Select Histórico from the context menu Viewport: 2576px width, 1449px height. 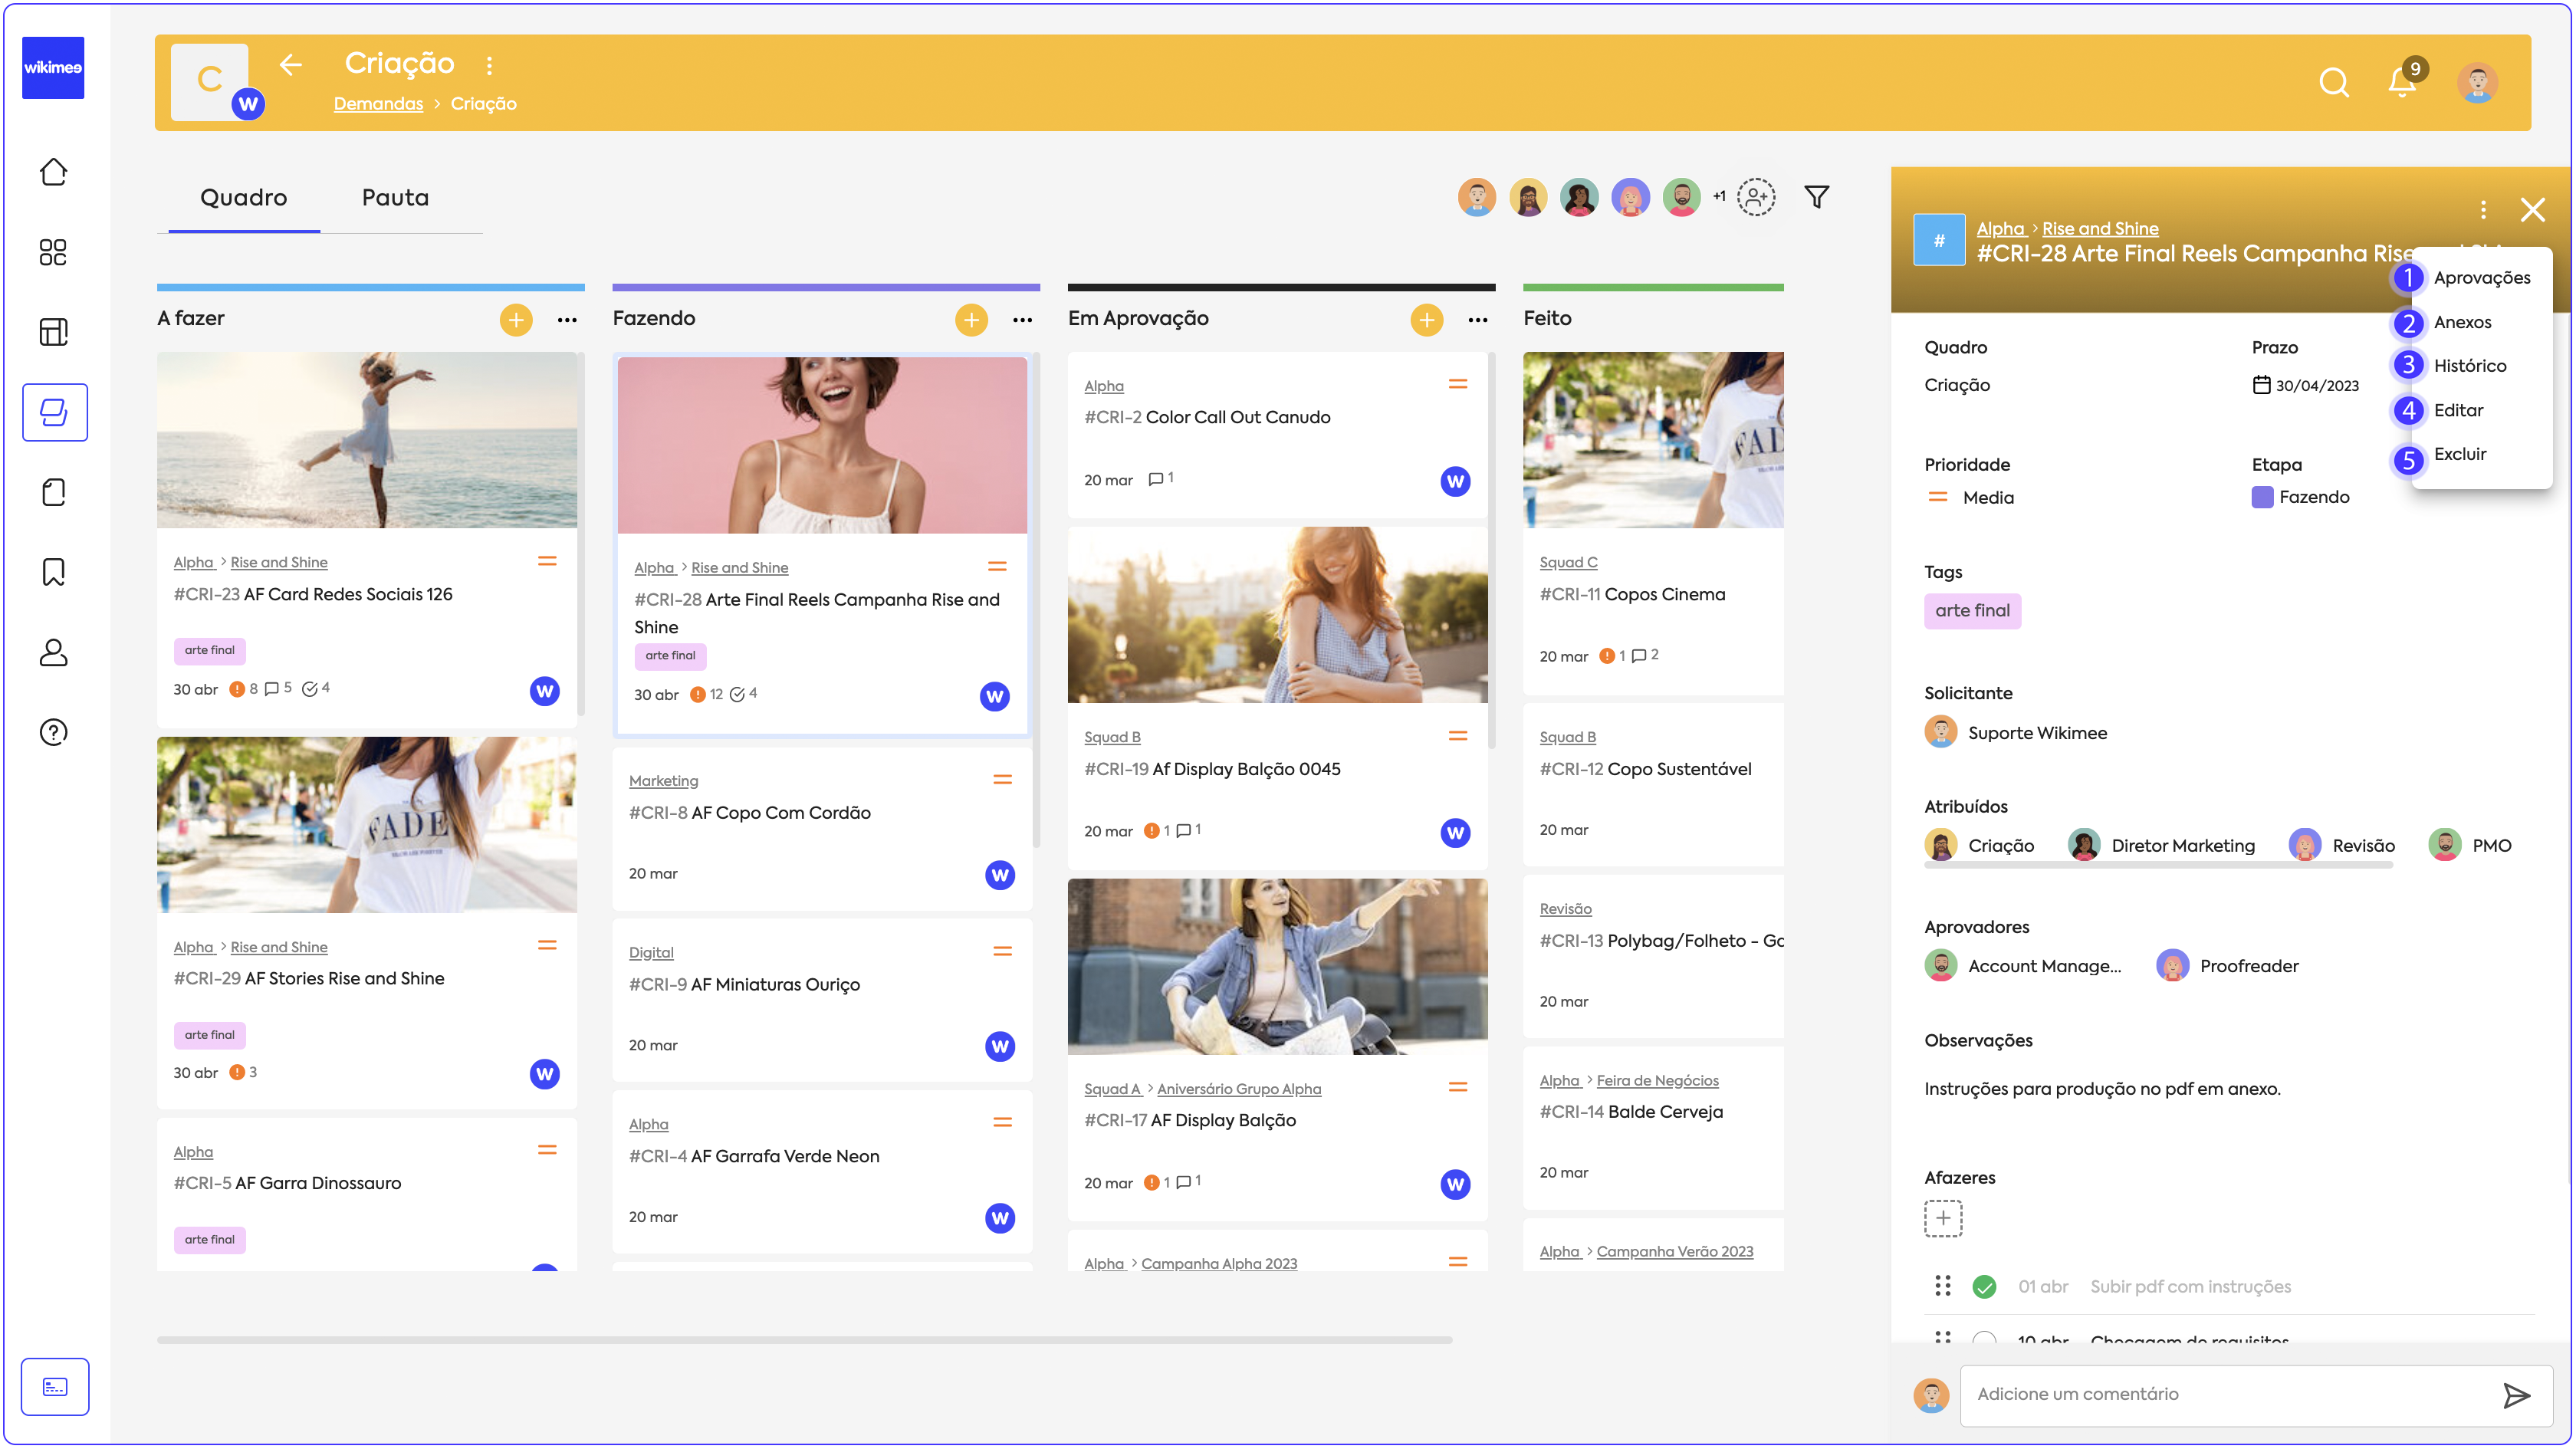[2469, 366]
